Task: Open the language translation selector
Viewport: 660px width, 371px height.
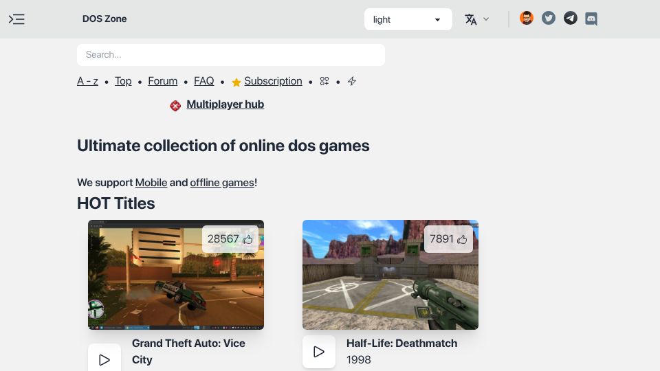Action: pyautogui.click(x=476, y=19)
